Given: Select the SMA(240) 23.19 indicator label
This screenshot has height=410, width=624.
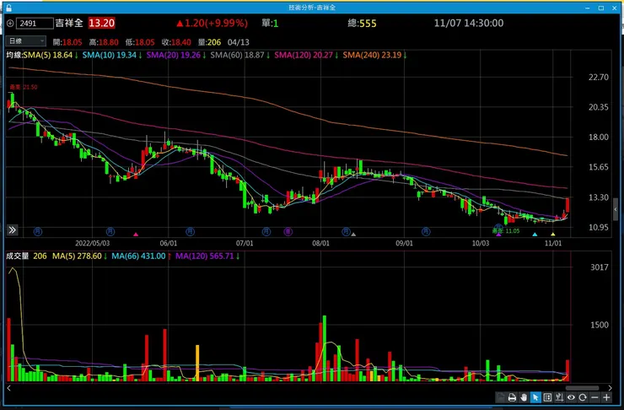Looking at the screenshot, I should pos(373,55).
